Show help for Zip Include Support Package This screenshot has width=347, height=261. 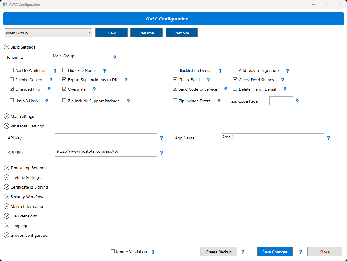(x=128, y=101)
